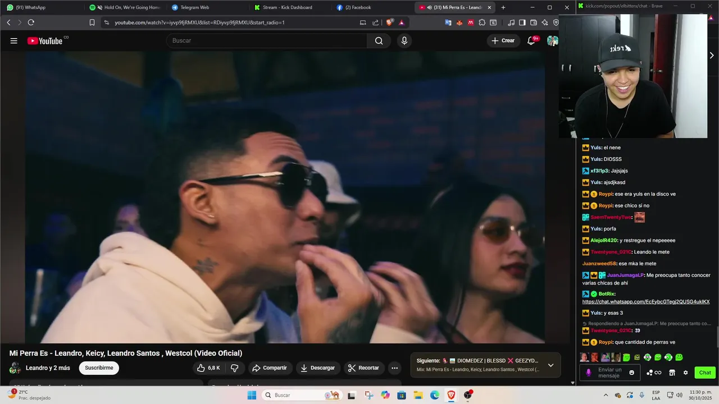Image resolution: width=719 pixels, height=404 pixels.
Task: Open the Google Translate extension icon
Action: [x=448, y=22]
